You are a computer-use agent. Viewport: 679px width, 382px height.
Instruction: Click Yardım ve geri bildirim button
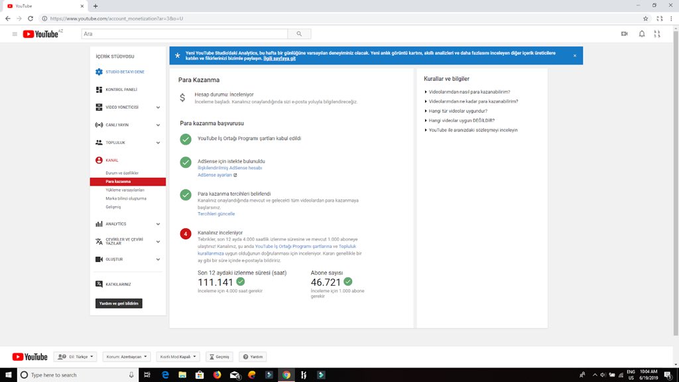[x=119, y=303]
